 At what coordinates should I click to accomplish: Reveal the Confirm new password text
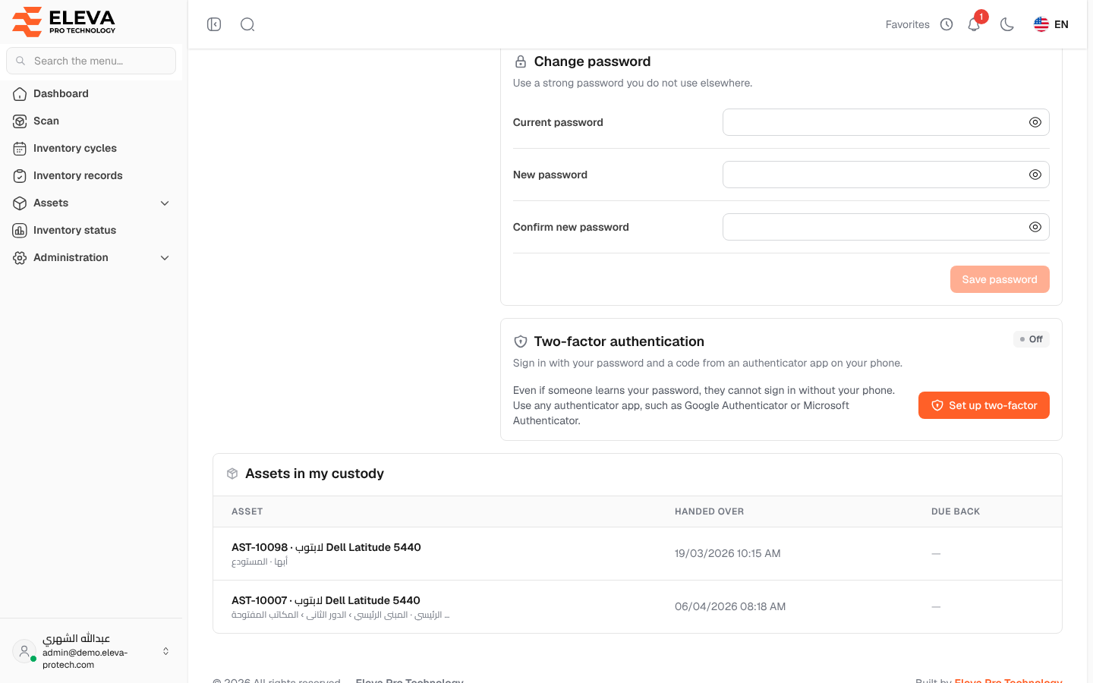pyautogui.click(x=1035, y=227)
